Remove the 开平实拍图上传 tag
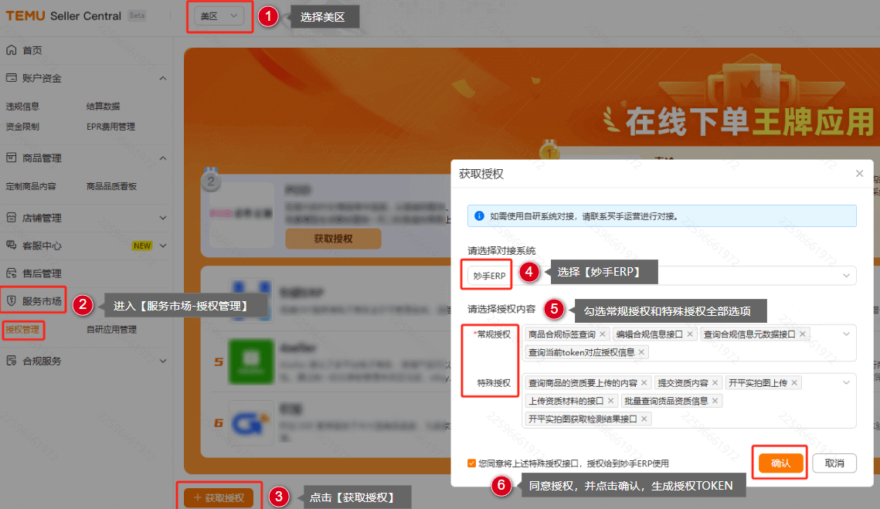This screenshot has width=880, height=509. pyautogui.click(x=794, y=383)
